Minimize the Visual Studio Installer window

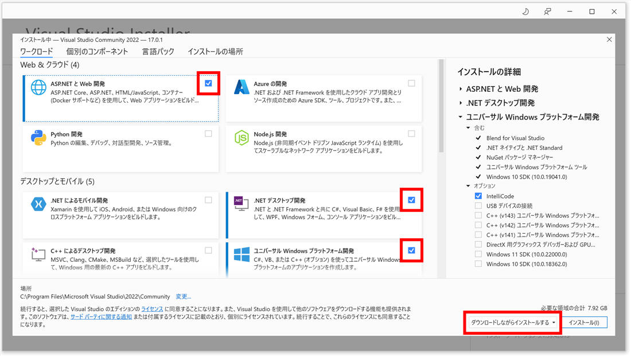click(570, 11)
